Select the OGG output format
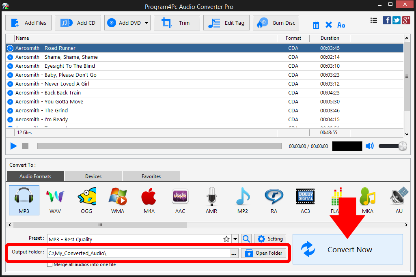This screenshot has width=416, height=277. point(86,200)
